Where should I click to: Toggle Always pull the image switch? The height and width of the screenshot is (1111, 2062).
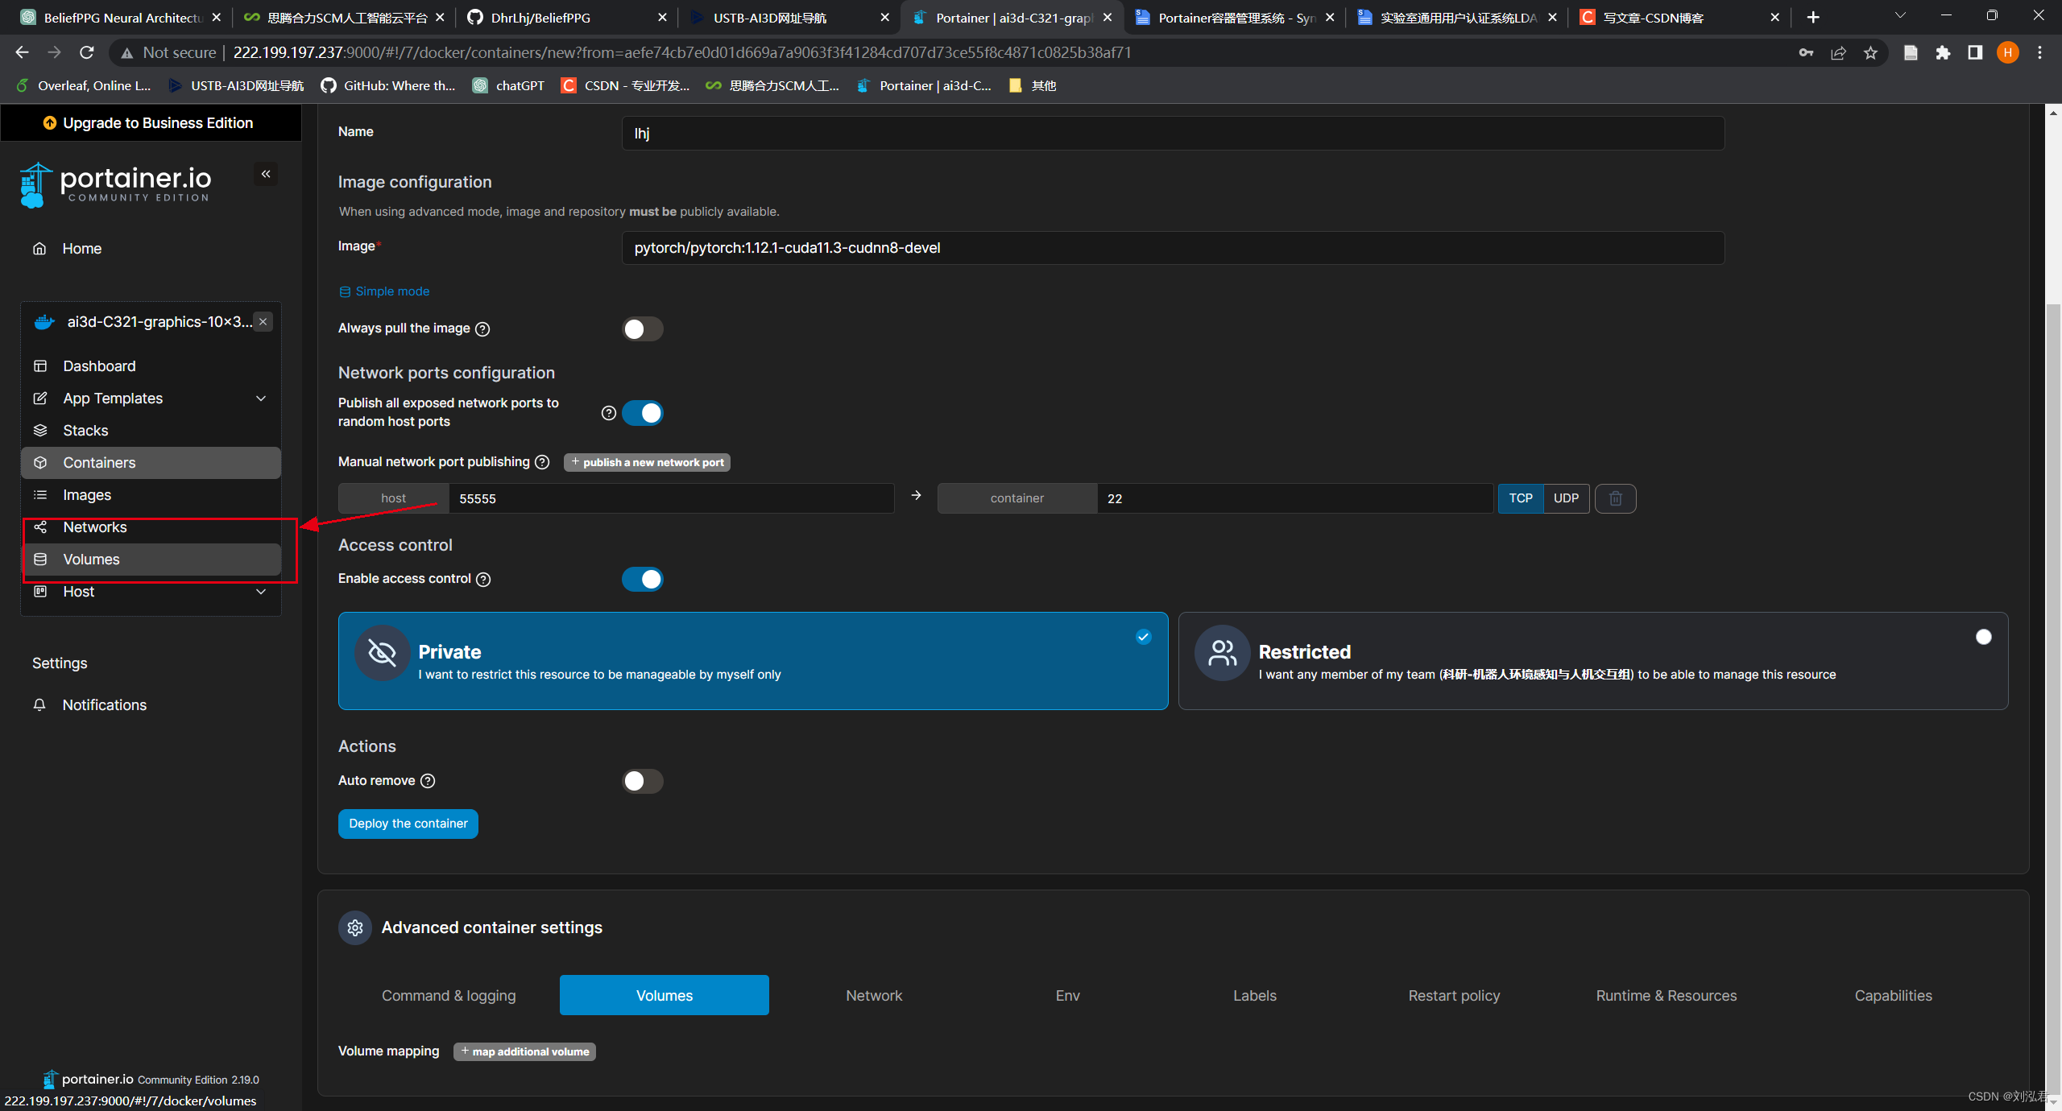point(642,328)
